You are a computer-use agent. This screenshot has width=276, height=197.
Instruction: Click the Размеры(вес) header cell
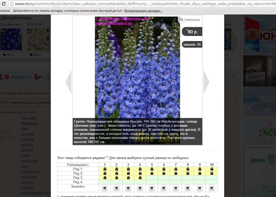(78, 165)
